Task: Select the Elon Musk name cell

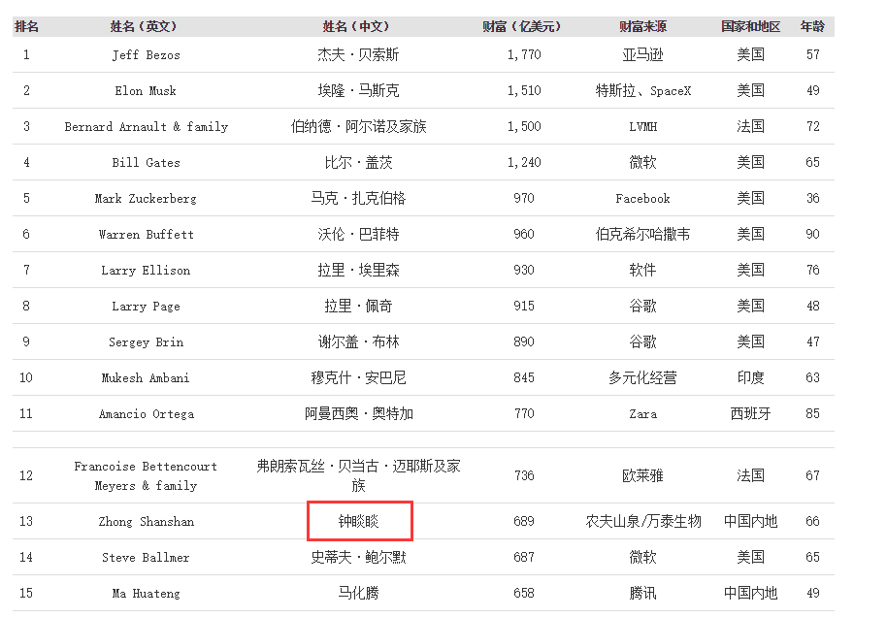Action: pyautogui.click(x=146, y=91)
